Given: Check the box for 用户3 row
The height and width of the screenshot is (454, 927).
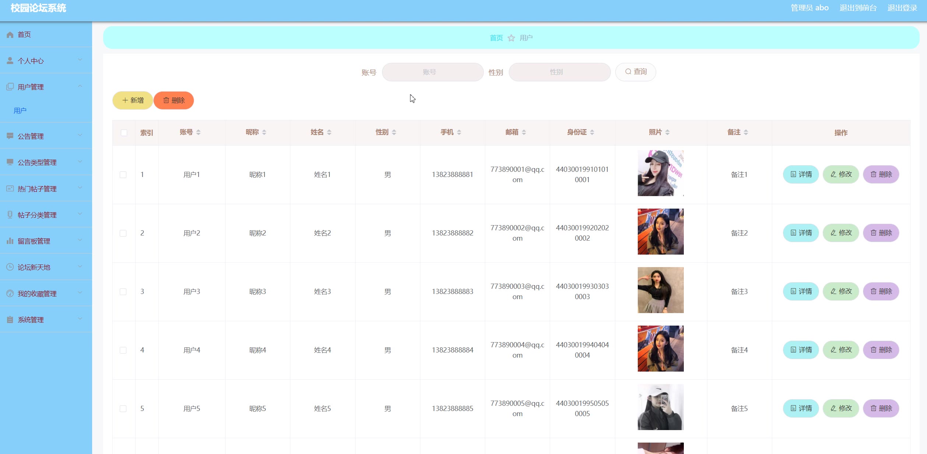Looking at the screenshot, I should coord(123,292).
